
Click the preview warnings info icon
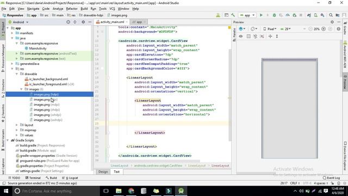[338, 29]
